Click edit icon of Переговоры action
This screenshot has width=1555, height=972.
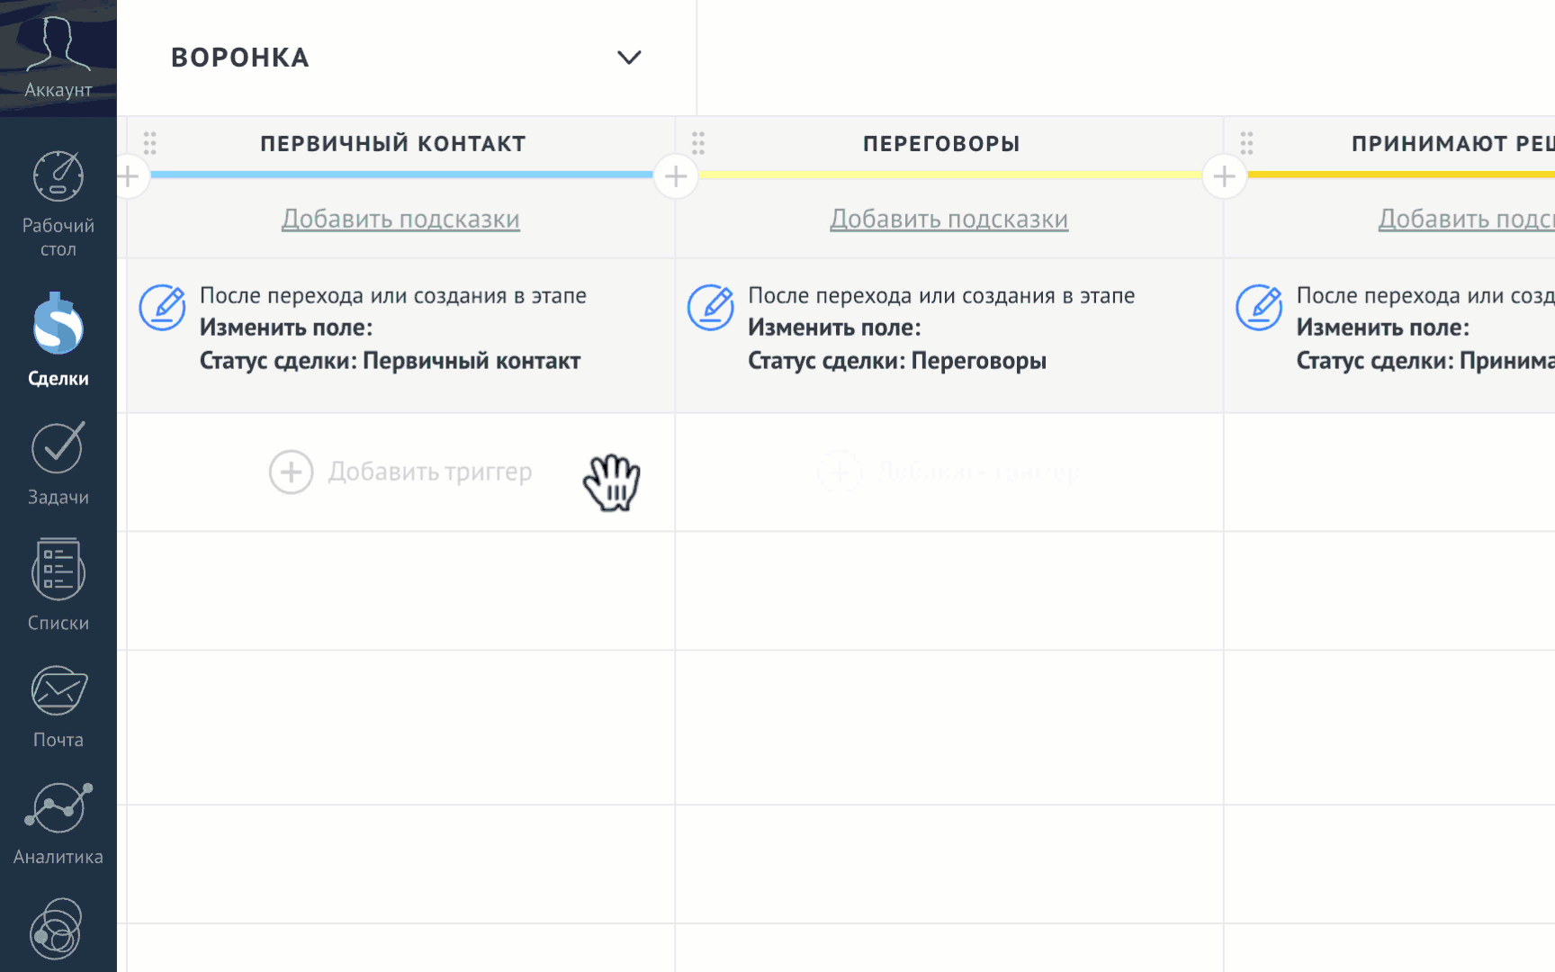pos(711,308)
